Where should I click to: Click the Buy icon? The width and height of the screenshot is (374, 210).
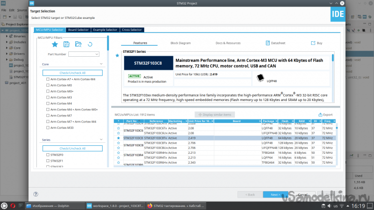coord(313,43)
